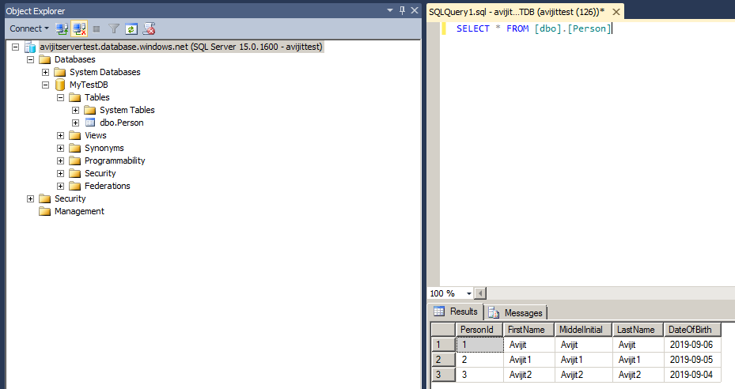
Task: Open the 100 % zoom dropdown
Action: click(468, 293)
